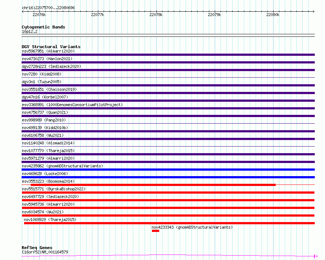This screenshot has height=260, width=325.
Task: Select variant nsv1069929 (Thareja2015)
Action: pyautogui.click(x=50, y=220)
